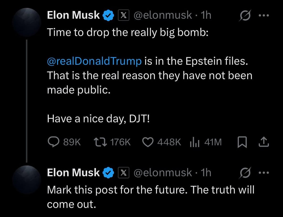This screenshot has width=283, height=217.
Task: Open Grok icon on first post
Action: pos(245,16)
